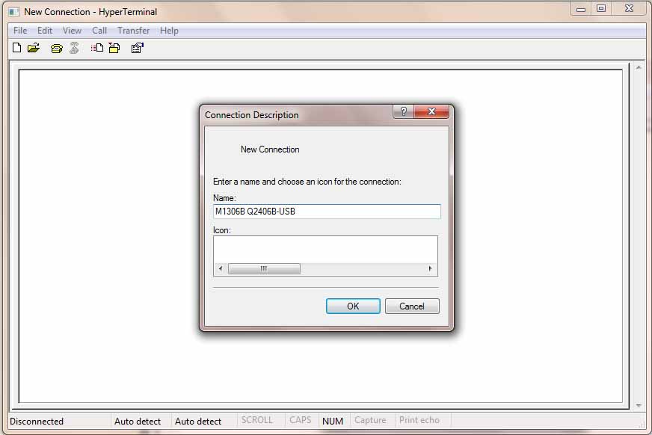Click the CAPS status indicator

click(301, 420)
